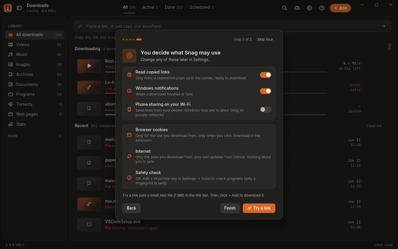Switch to the Active tab

(x=150, y=7)
